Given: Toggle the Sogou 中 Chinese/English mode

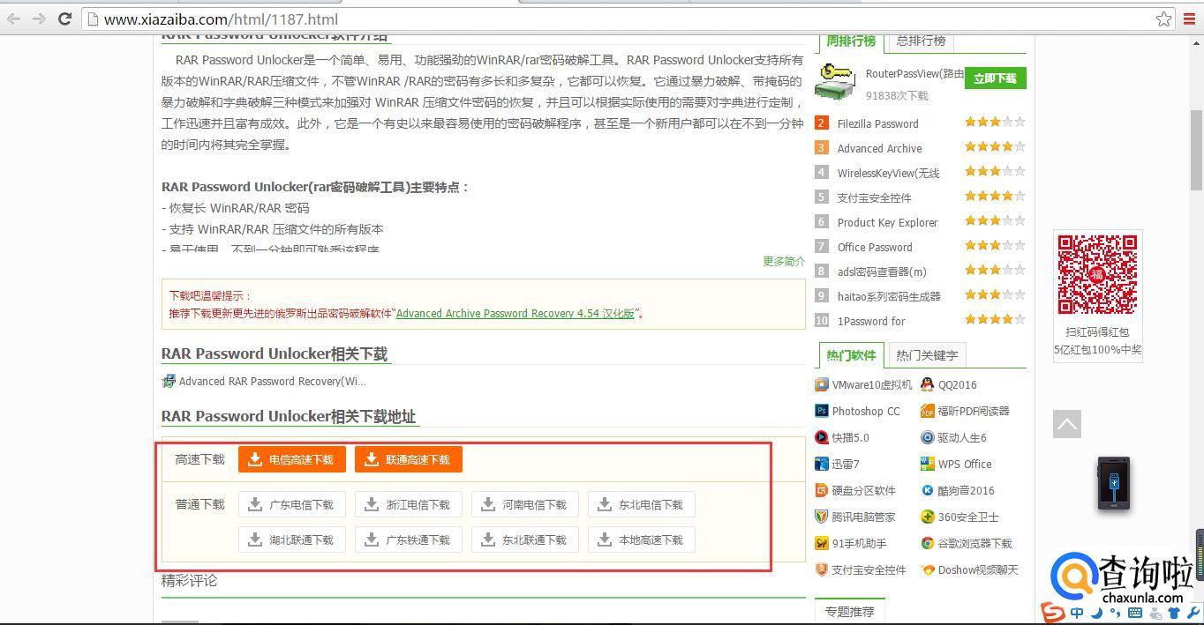Looking at the screenshot, I should pyautogui.click(x=1078, y=613).
